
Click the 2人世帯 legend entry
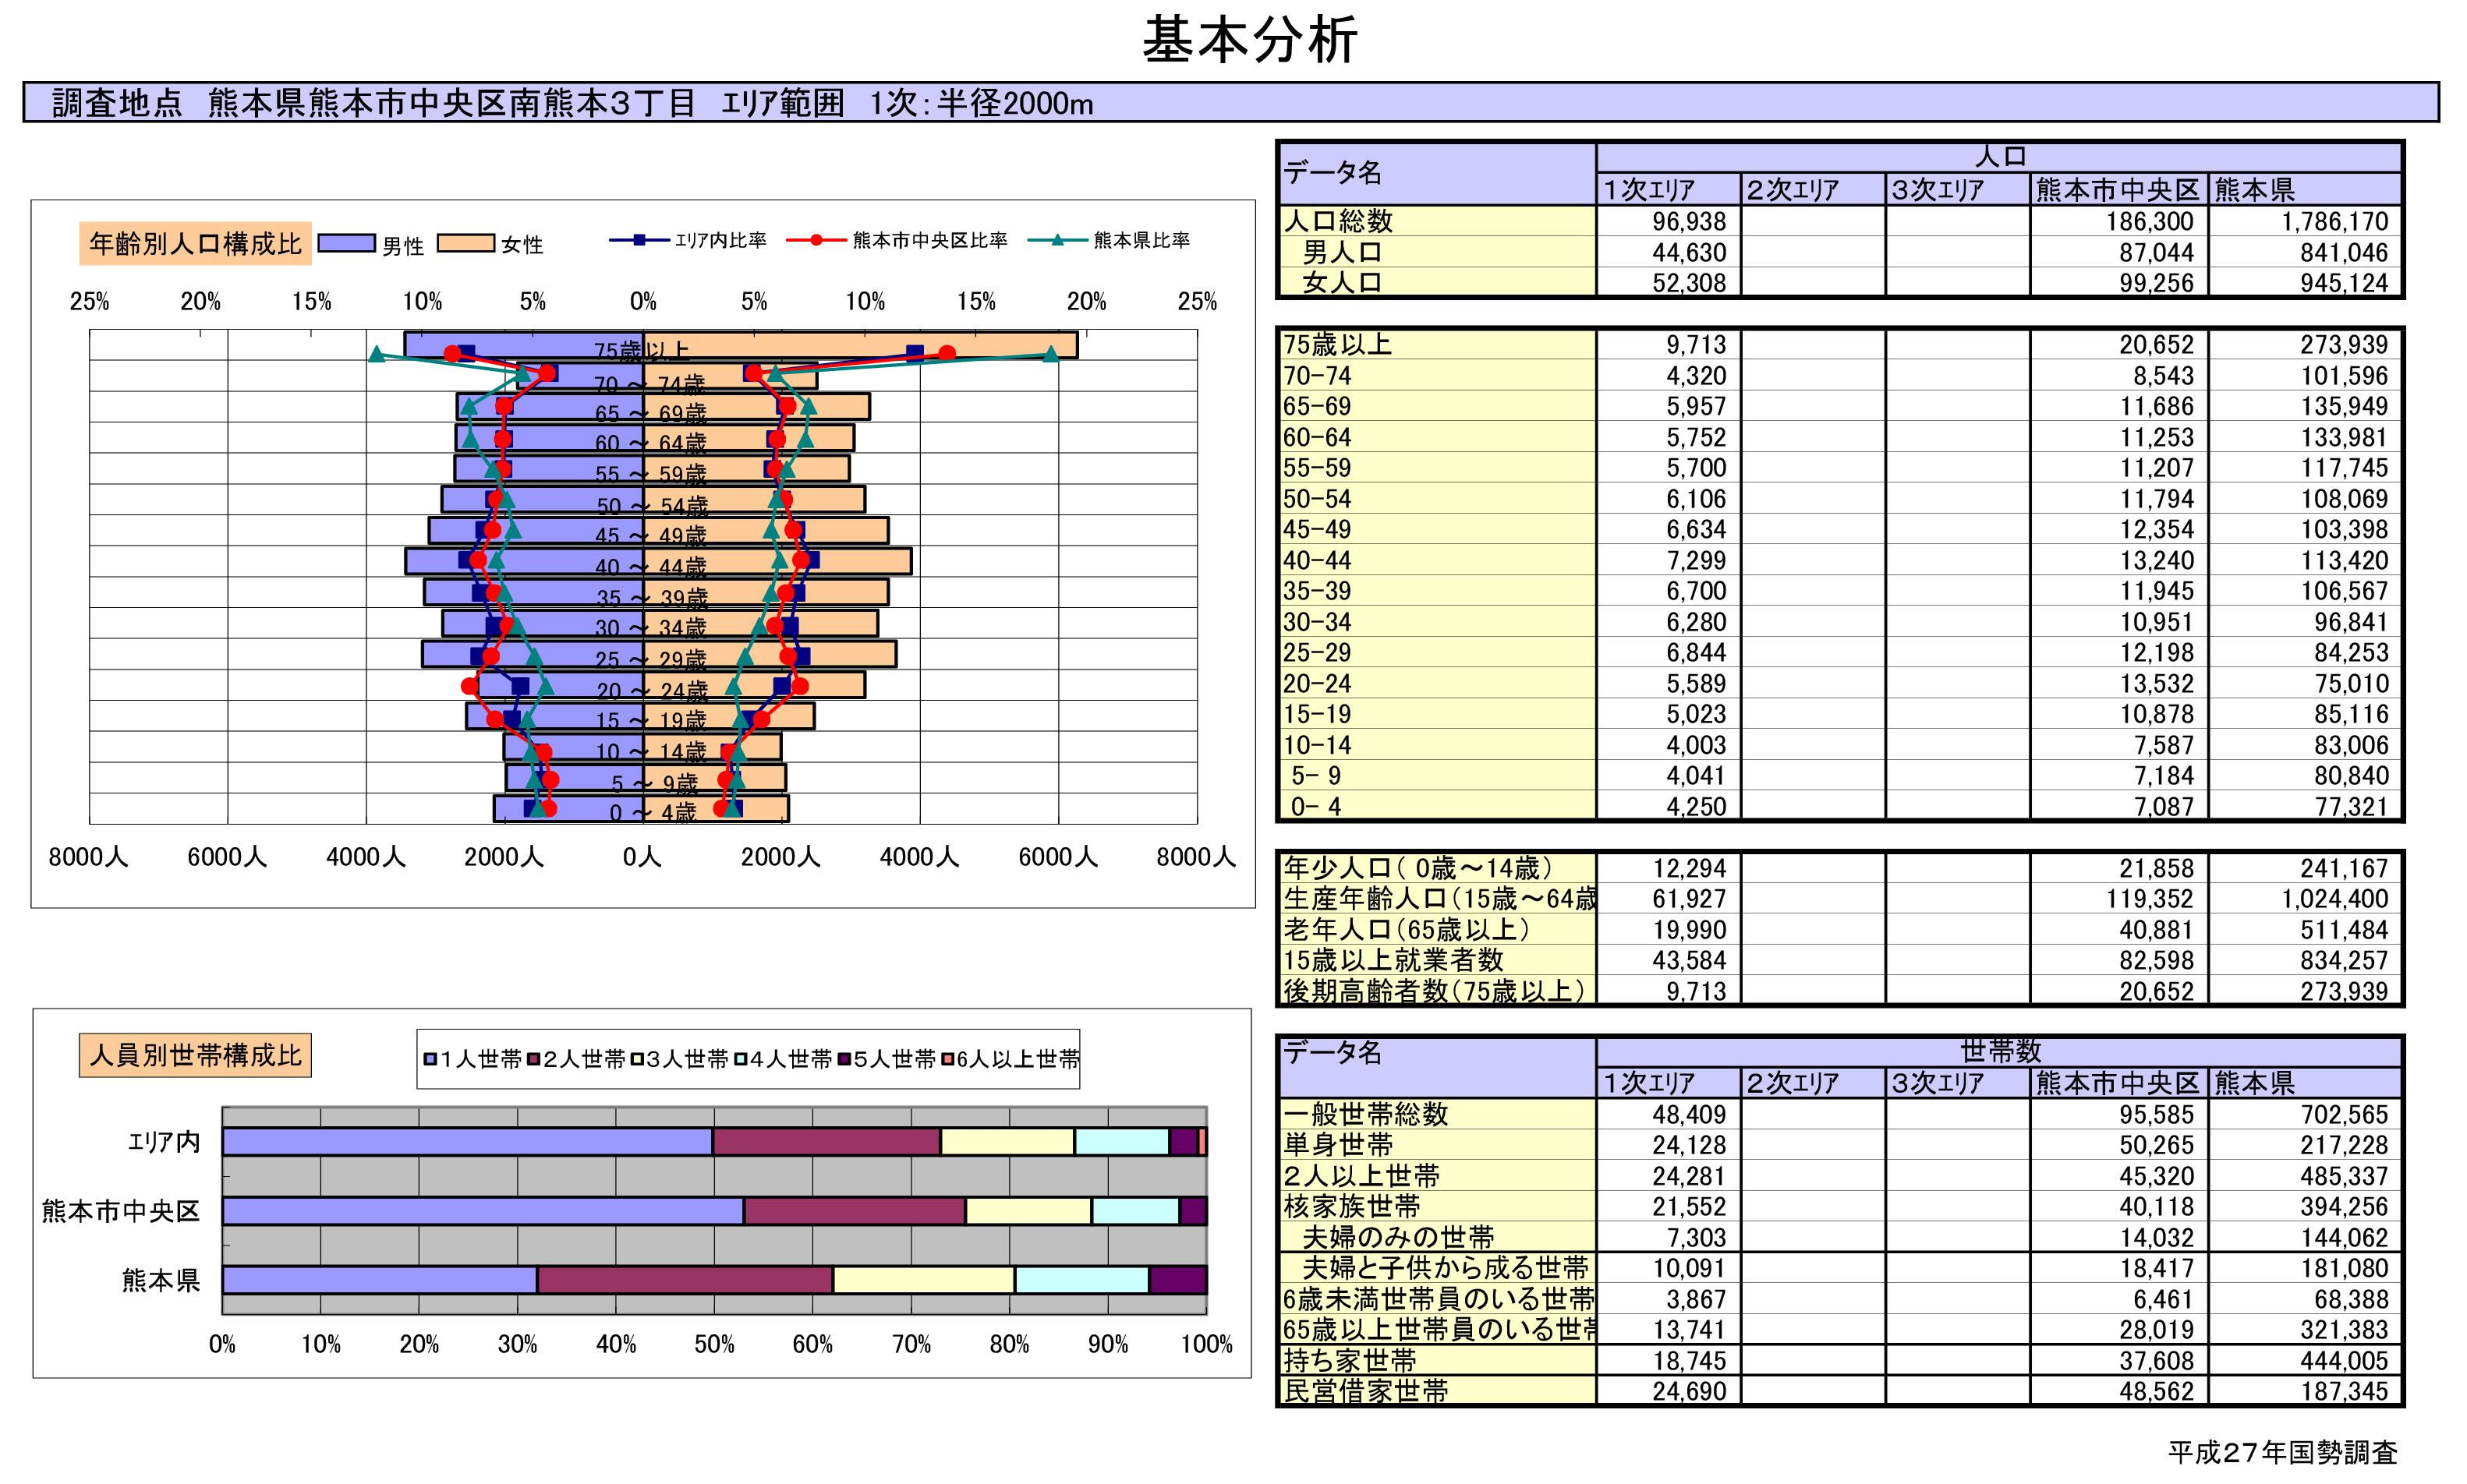[576, 1059]
